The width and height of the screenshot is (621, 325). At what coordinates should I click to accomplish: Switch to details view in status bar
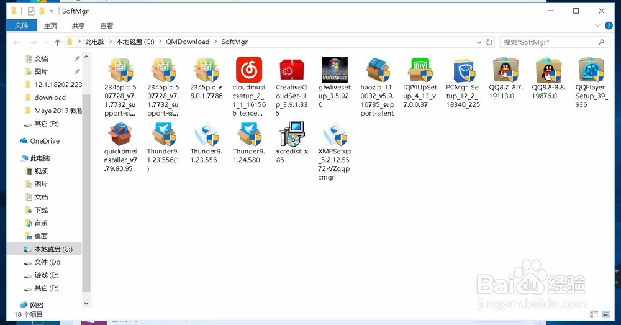click(x=594, y=314)
